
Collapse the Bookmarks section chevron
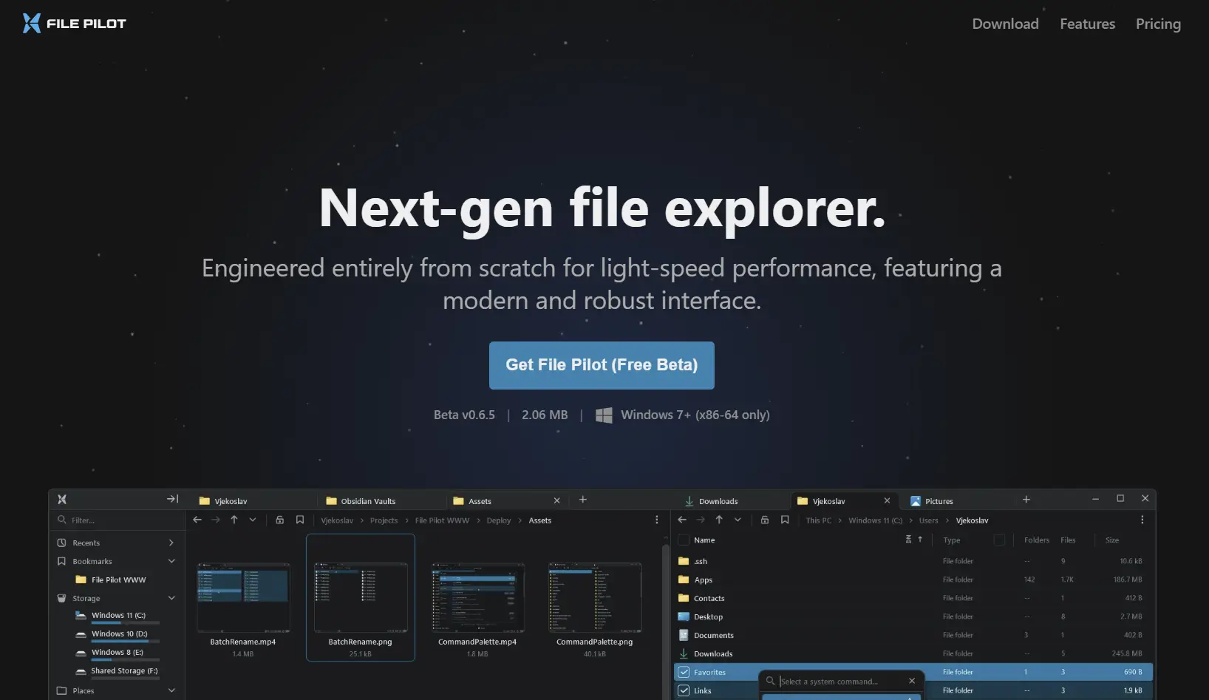tap(171, 561)
